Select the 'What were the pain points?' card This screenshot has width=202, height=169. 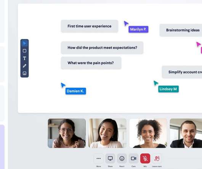pyautogui.click(x=91, y=63)
